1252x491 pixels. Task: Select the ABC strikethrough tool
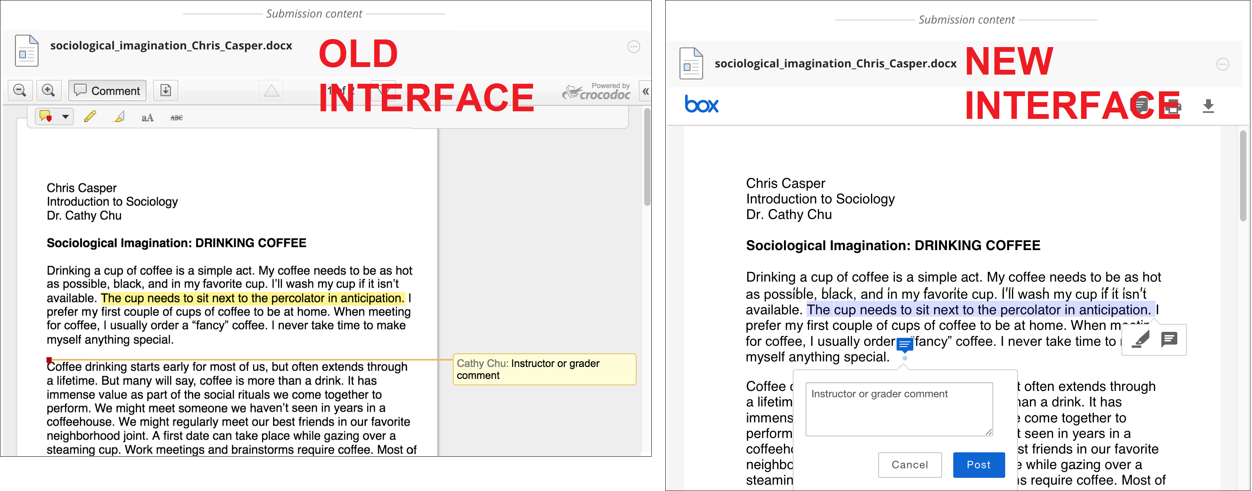tap(177, 117)
